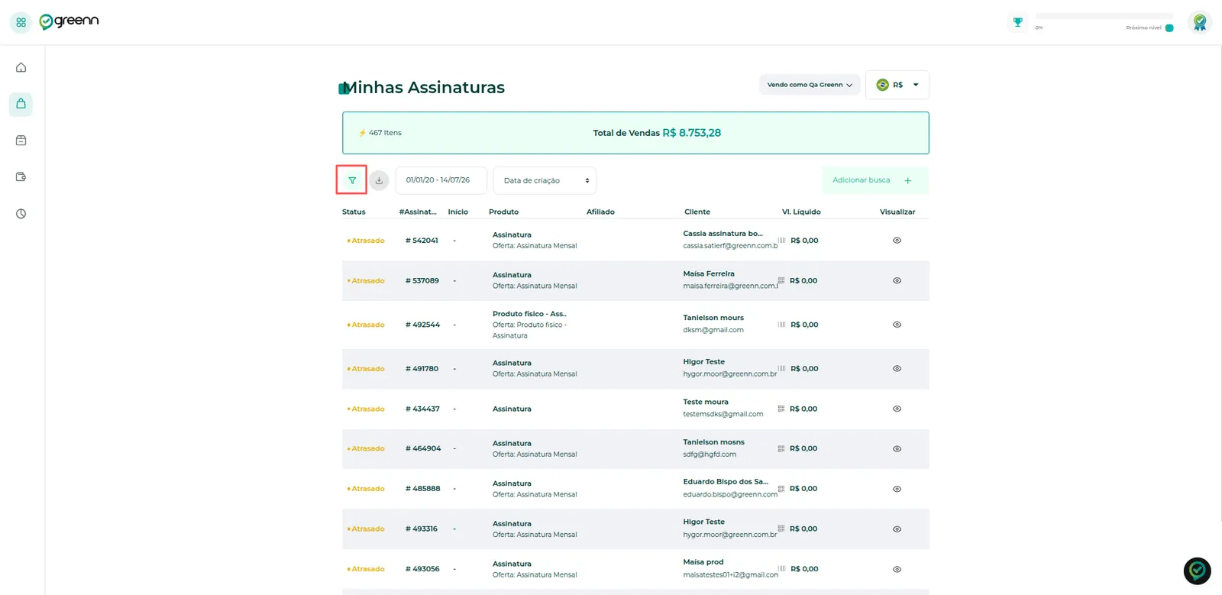View subscription #493056 with eye icon
The height and width of the screenshot is (595, 1222).
897,569
